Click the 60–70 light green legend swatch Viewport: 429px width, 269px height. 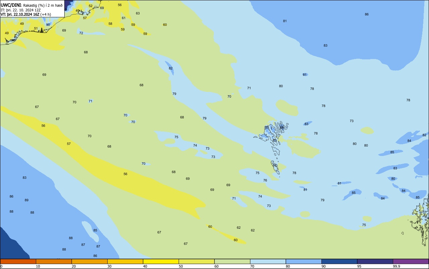232,261
